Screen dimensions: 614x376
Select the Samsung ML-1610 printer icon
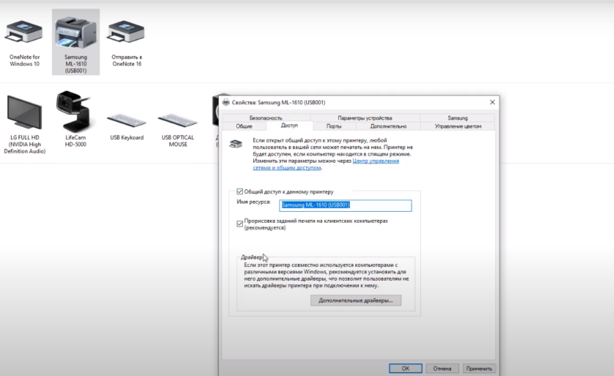pos(76,32)
